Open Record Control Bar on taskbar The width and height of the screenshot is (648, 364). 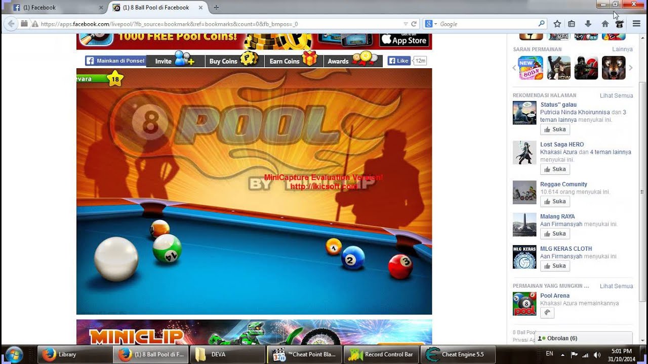tap(382, 354)
